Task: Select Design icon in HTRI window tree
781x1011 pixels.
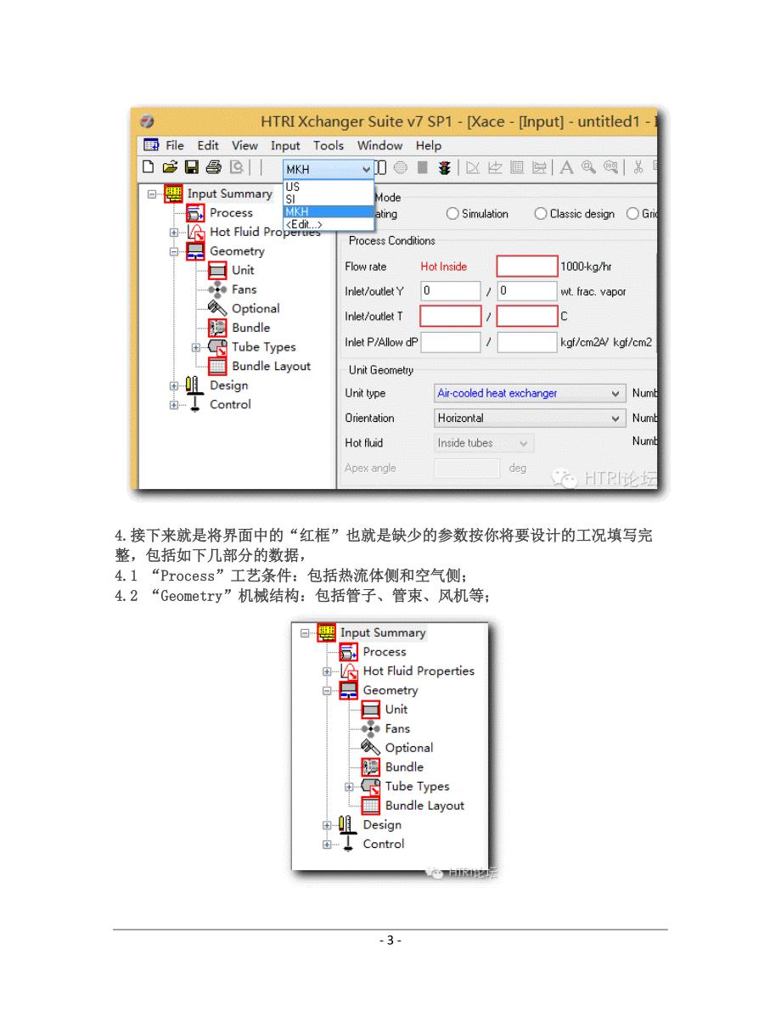Action: click(193, 385)
